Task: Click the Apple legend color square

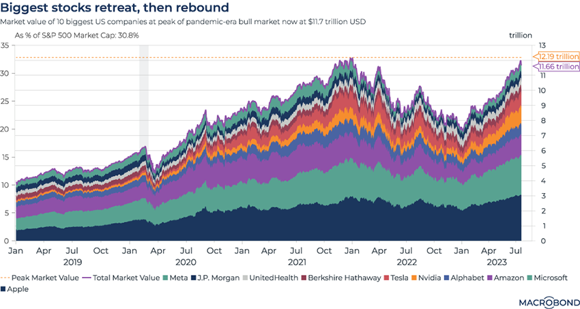Action: (x=4, y=290)
